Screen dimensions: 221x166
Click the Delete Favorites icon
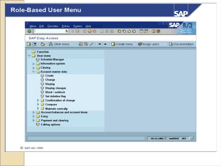pos(86,44)
